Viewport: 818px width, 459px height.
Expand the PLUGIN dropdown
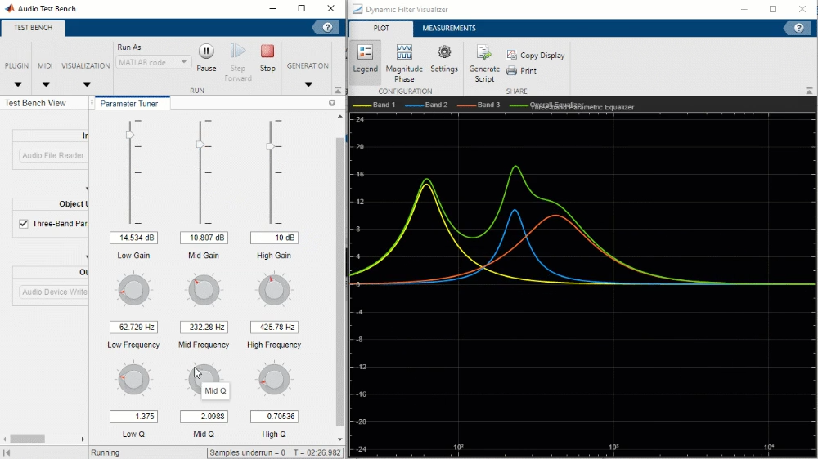tap(17, 84)
